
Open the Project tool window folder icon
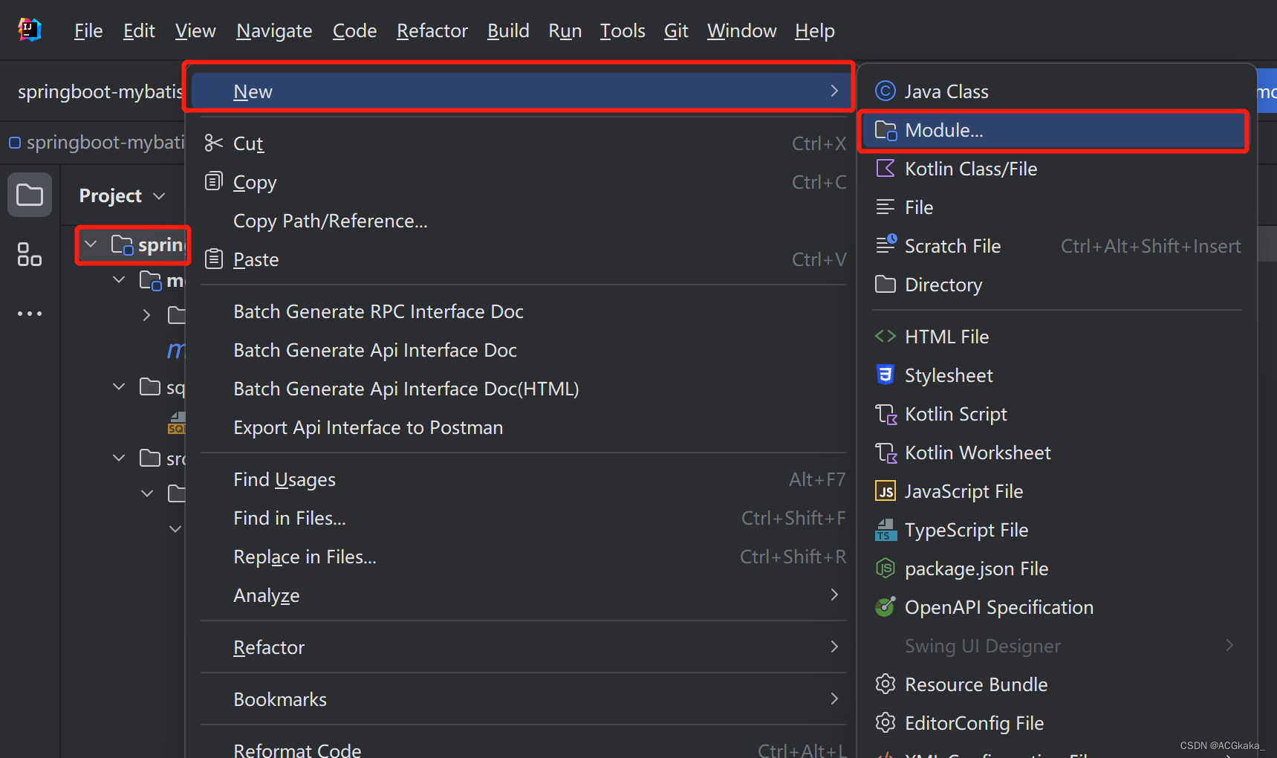point(30,195)
